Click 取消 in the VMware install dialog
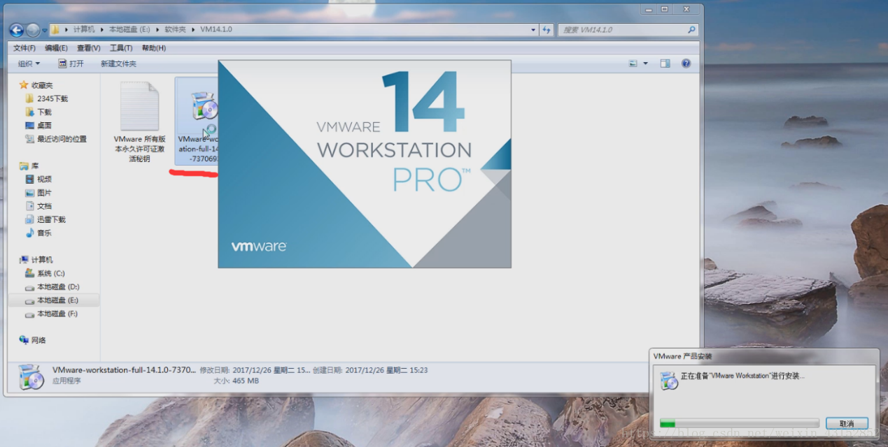 [x=847, y=423]
